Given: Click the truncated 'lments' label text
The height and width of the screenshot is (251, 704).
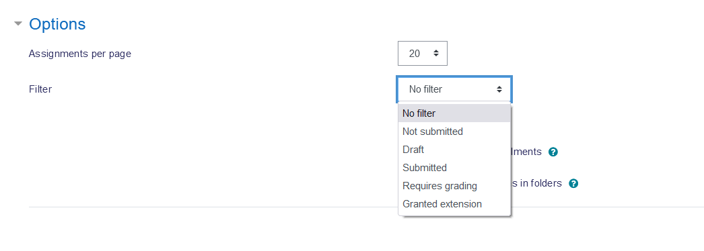Looking at the screenshot, I should 526,152.
